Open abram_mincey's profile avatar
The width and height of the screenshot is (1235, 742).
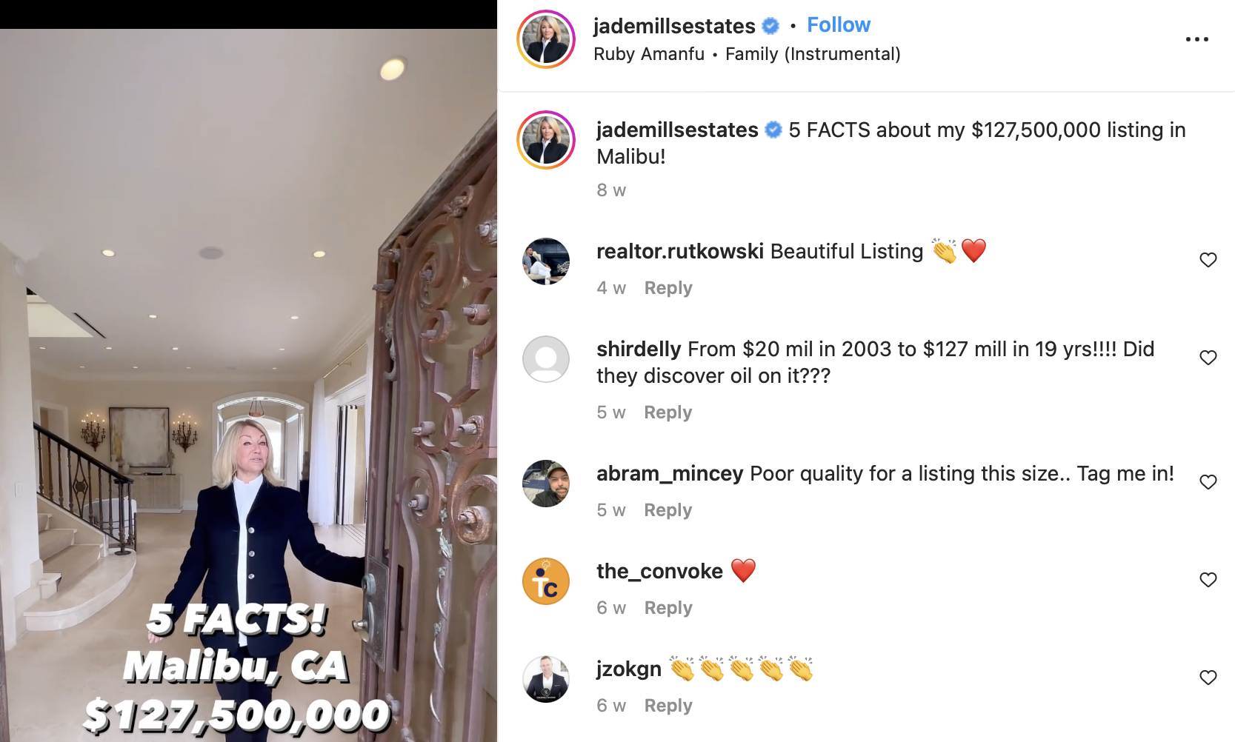[546, 484]
